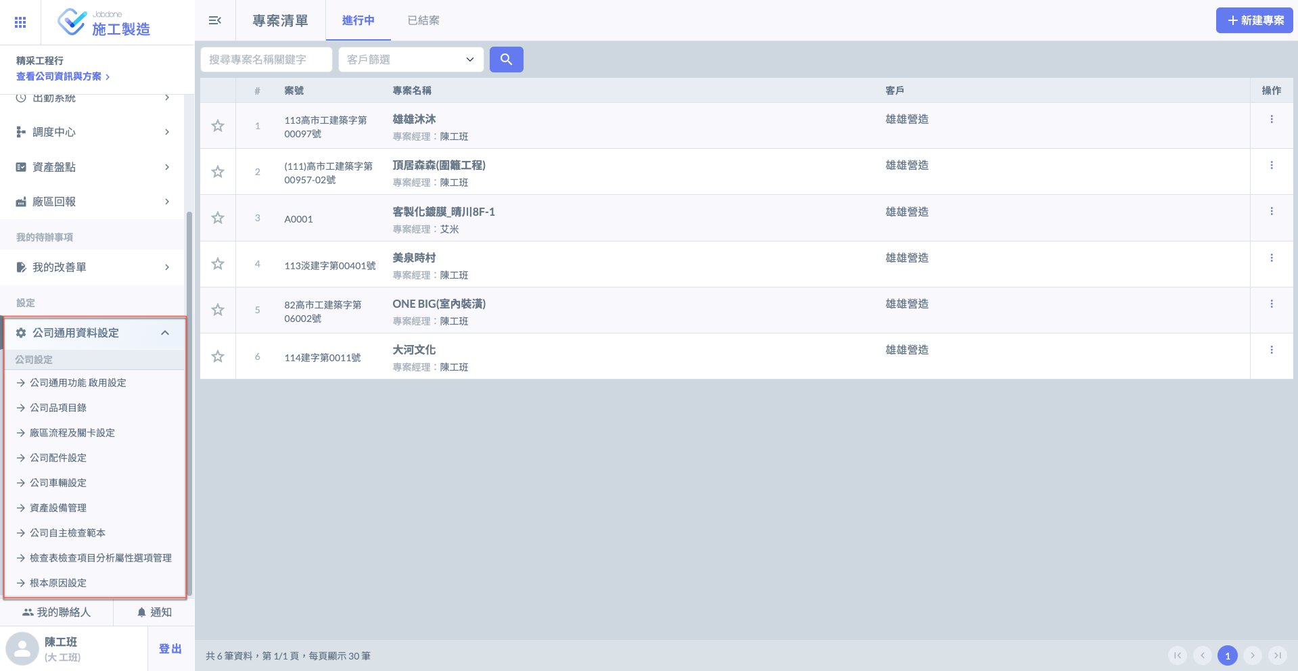Click the 搜尋專案名稱關鍵字 search field
1298x671 pixels.
click(x=266, y=60)
